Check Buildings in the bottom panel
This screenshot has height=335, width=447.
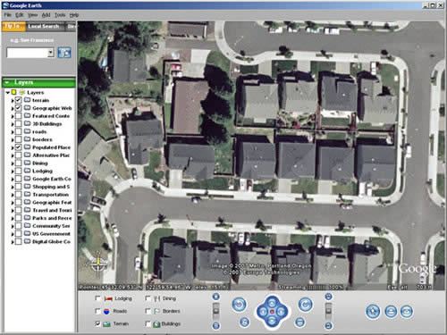[x=148, y=323]
